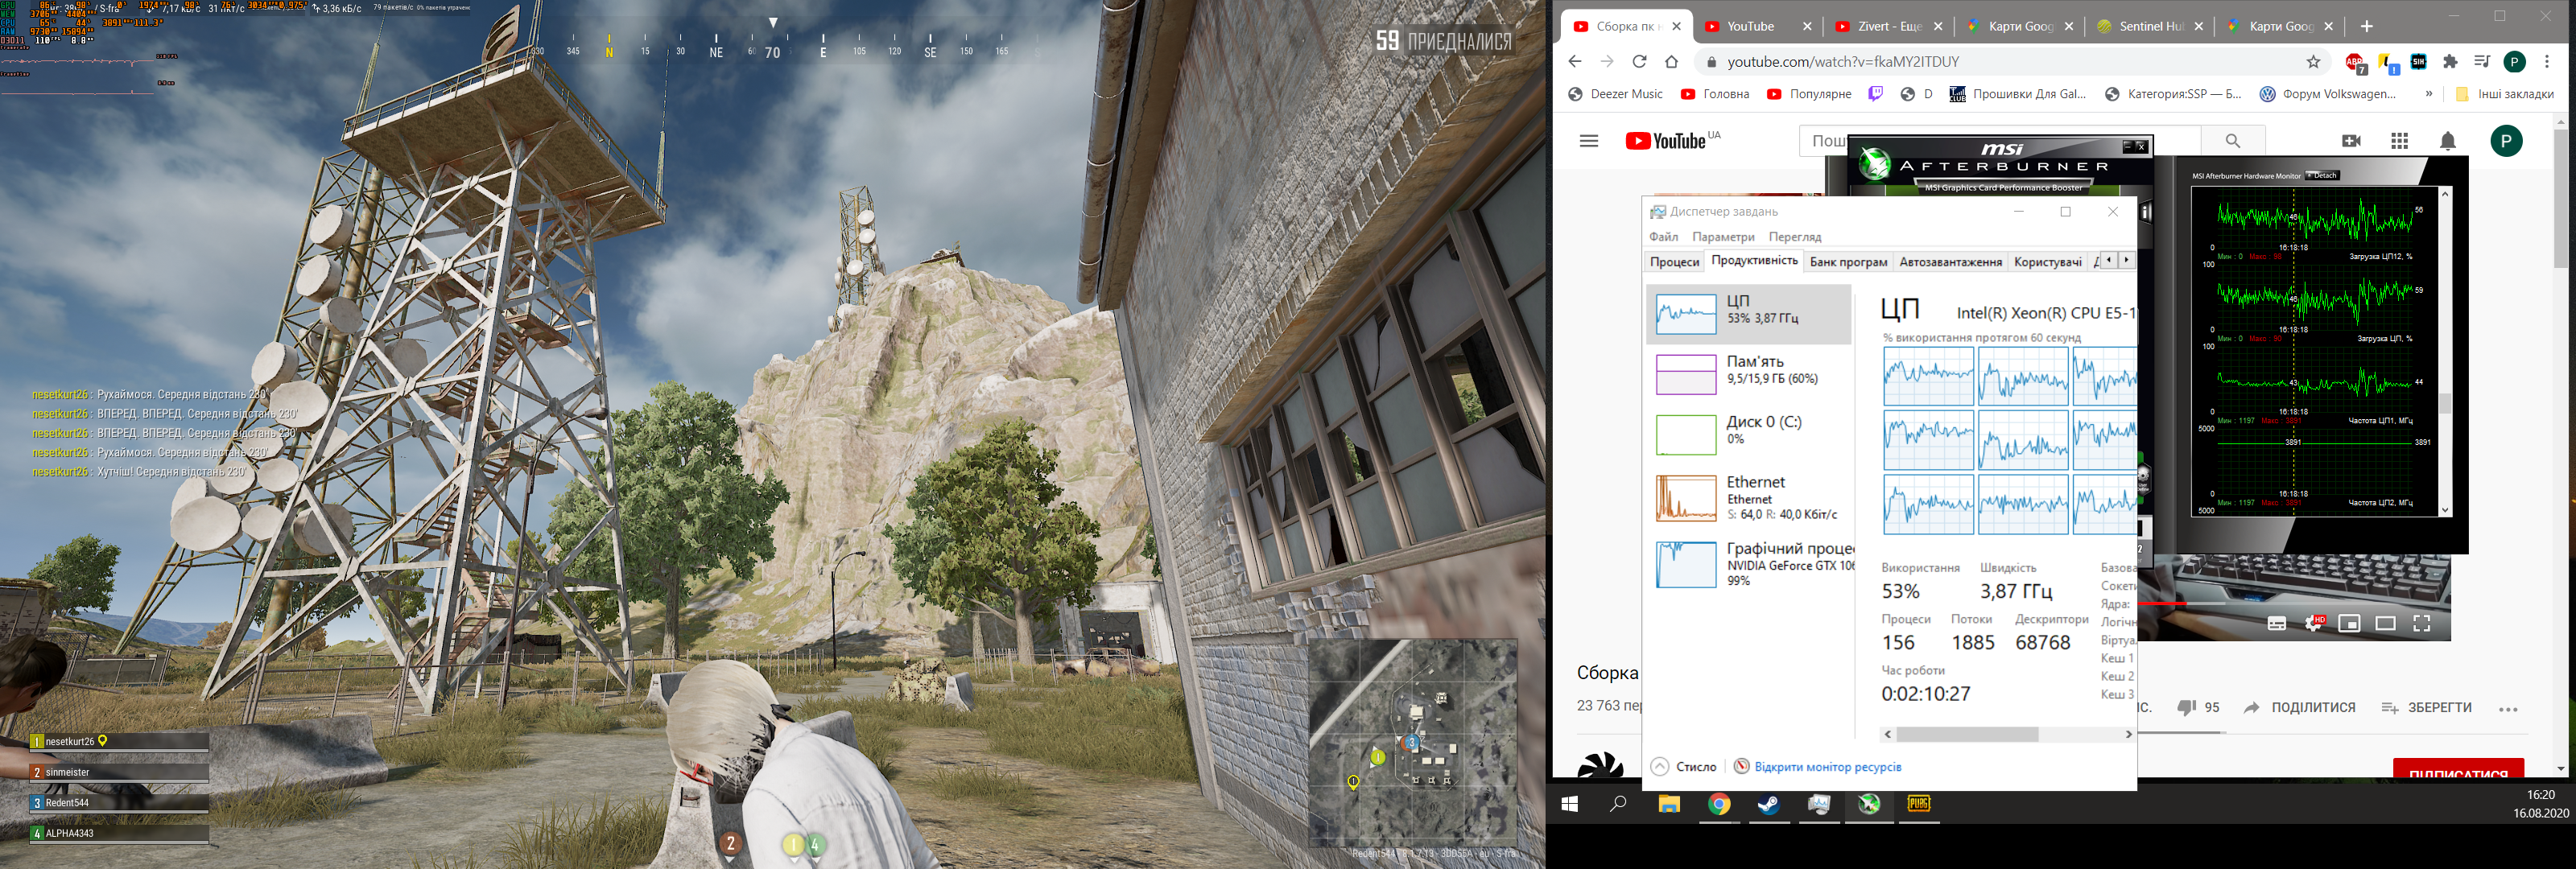Enter fullscreen in the YouTube player
2576x869 pixels.
click(2421, 623)
